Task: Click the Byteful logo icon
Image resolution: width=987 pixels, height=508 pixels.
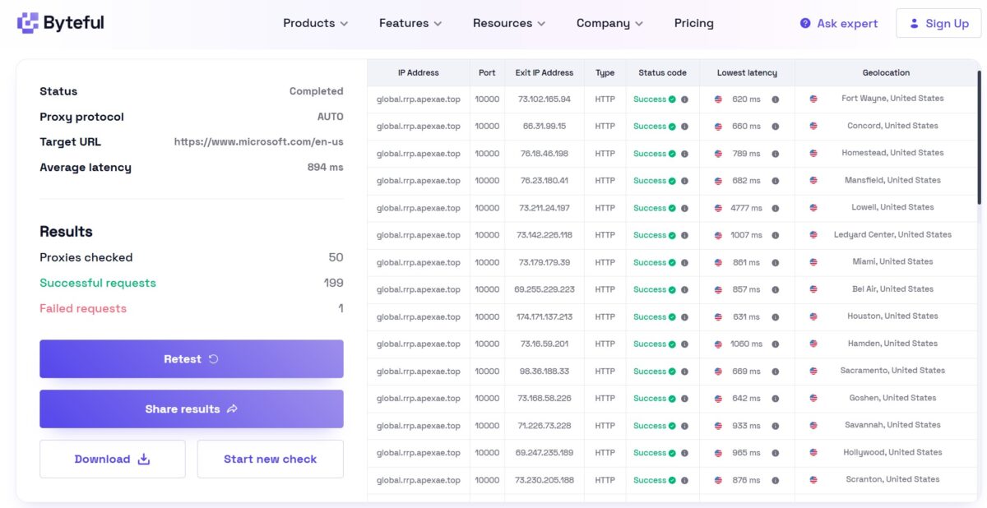Action: (x=28, y=23)
